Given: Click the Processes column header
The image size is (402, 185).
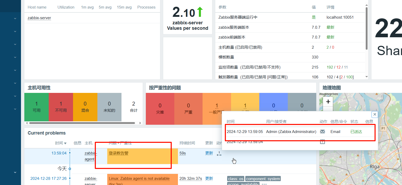Looking at the screenshot, I should tap(146, 7).
